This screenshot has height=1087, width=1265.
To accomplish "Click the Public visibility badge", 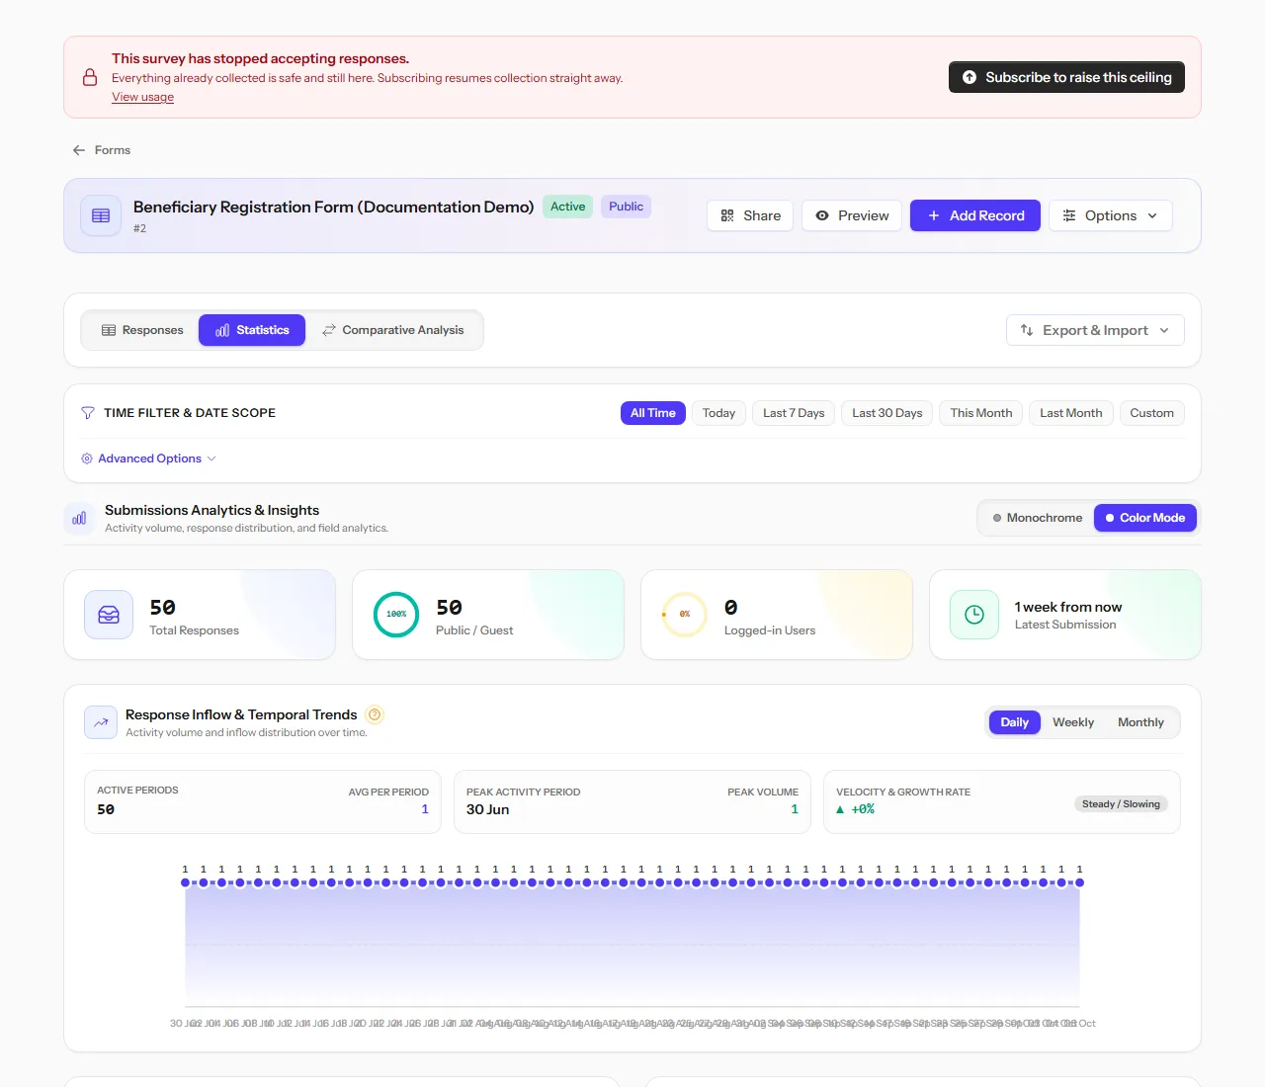I will (x=626, y=207).
